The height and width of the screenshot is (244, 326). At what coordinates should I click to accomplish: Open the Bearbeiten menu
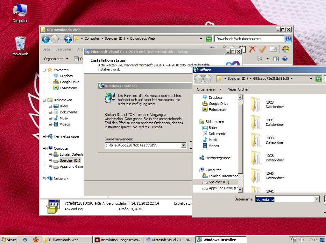[64, 49]
